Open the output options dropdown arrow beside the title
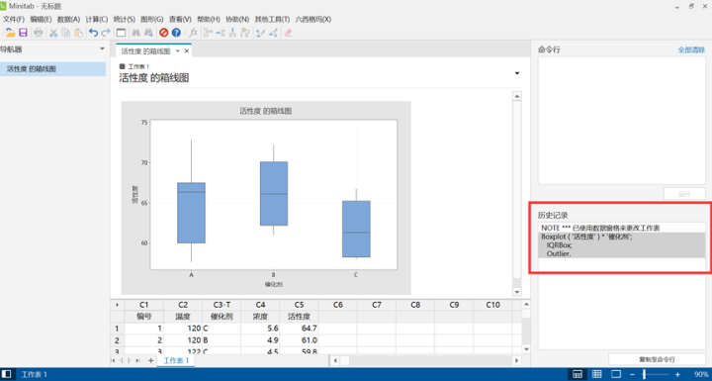This screenshot has height=381, width=712. tap(517, 73)
